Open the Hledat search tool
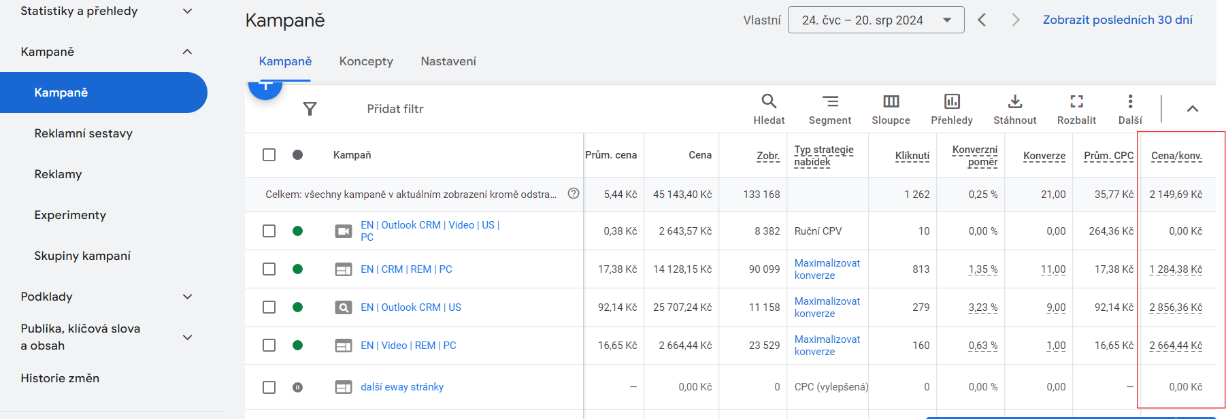 point(769,109)
